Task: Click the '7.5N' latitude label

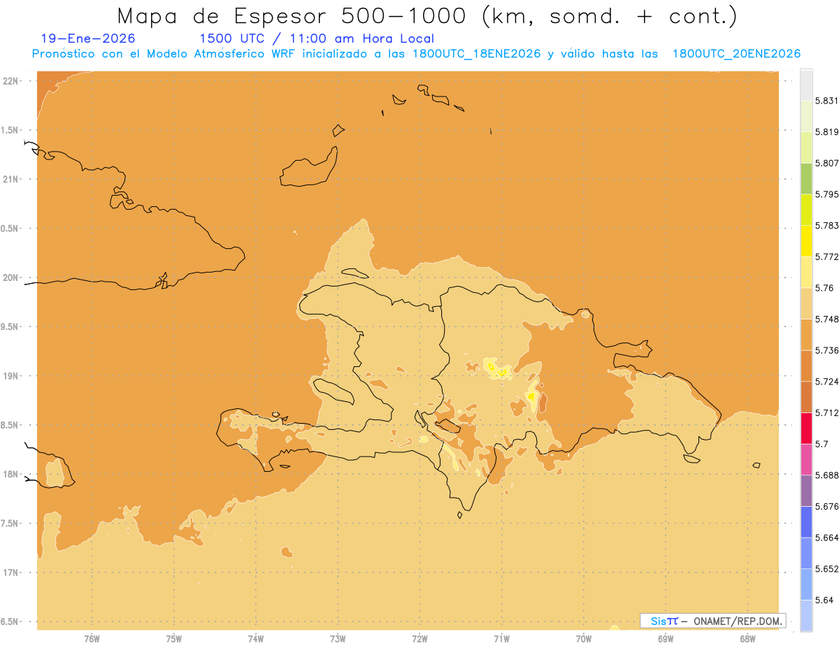Action: (10, 523)
